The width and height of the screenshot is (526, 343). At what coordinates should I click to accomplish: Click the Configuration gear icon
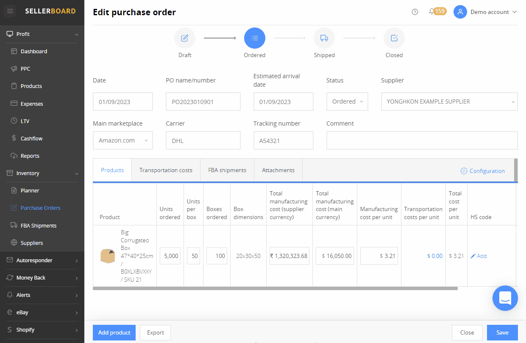coord(464,171)
